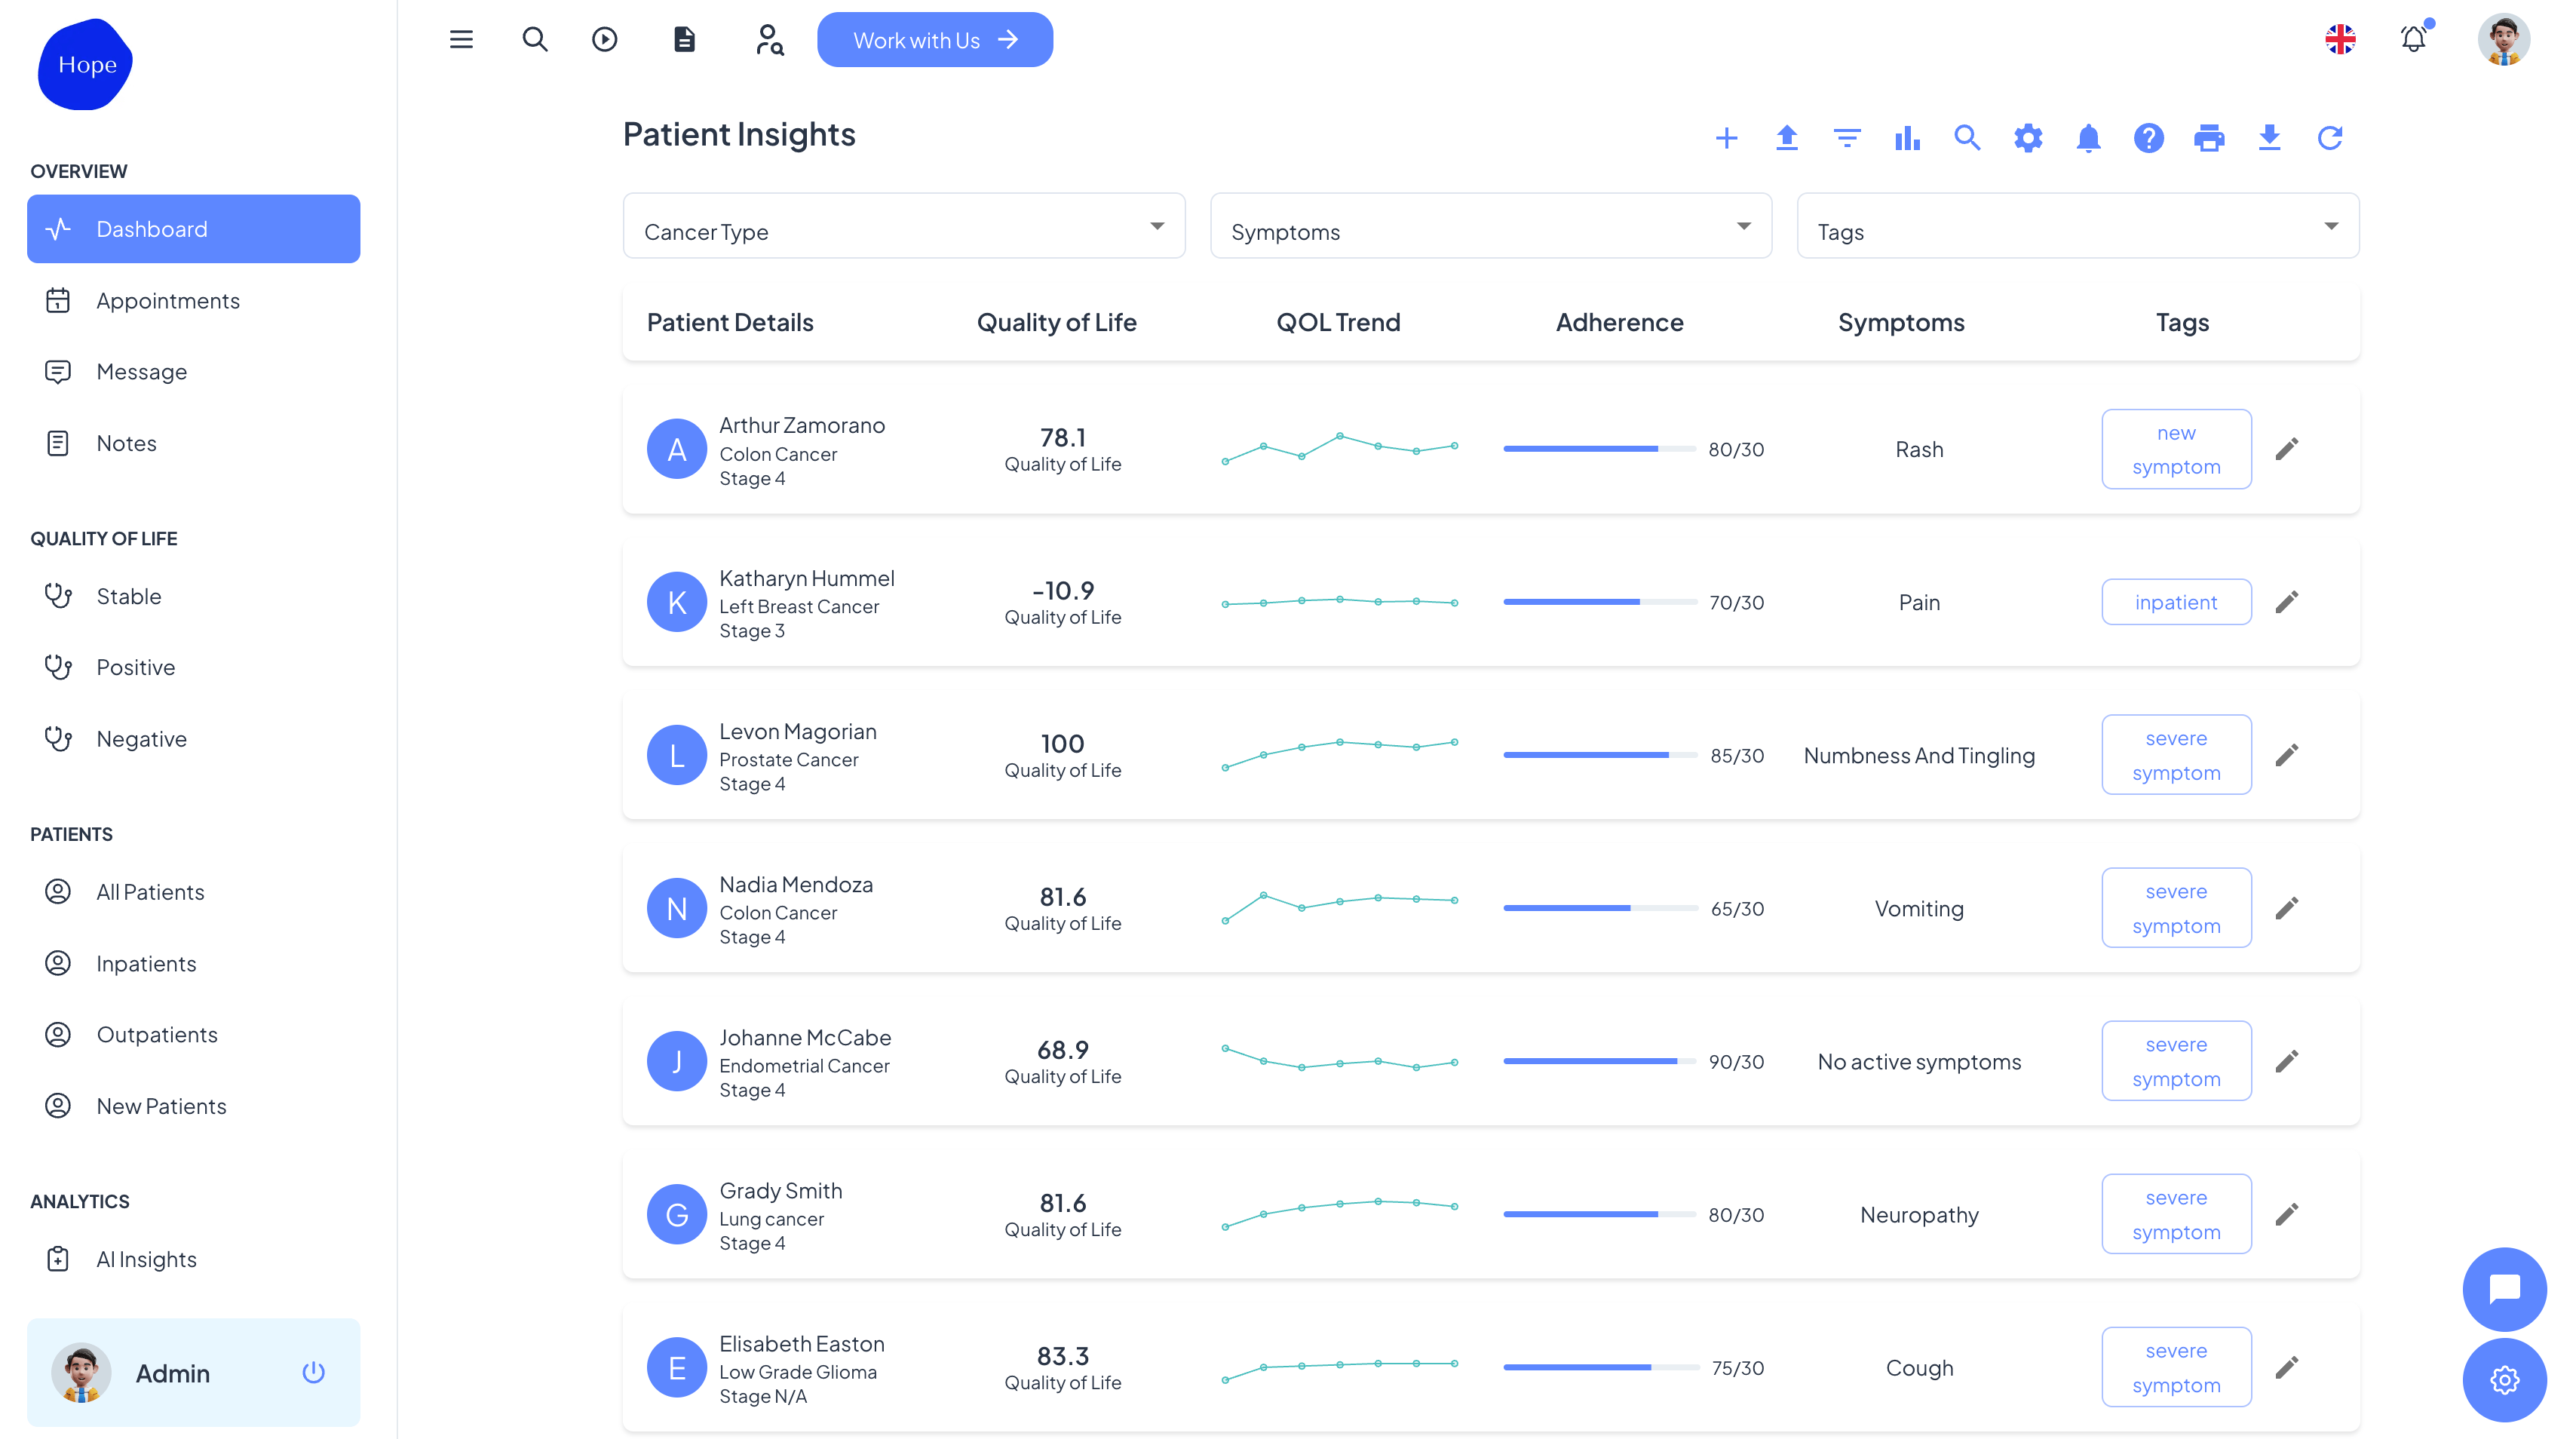
Task: Edit tags for Johanne McCabe
Action: tap(2287, 1061)
